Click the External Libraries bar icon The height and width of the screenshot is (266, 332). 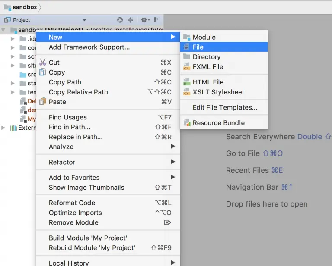(13, 128)
